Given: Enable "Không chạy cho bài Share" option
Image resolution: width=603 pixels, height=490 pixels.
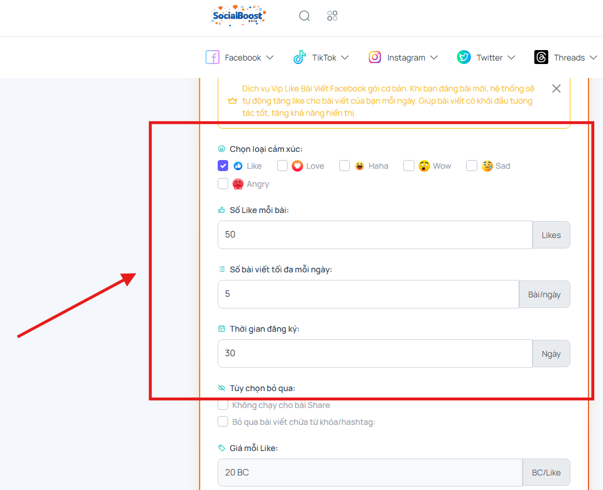Looking at the screenshot, I should coord(223,405).
